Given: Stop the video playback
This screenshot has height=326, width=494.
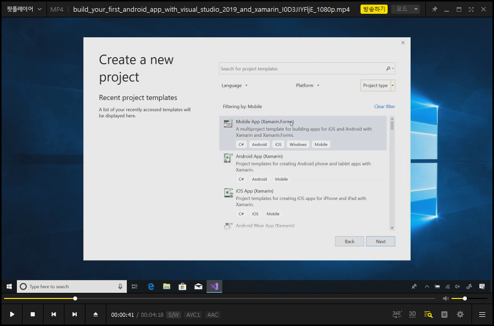Looking at the screenshot, I should pos(32,314).
